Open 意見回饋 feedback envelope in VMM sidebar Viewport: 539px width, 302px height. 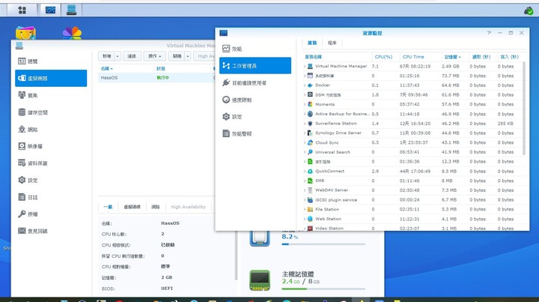[x=51, y=231]
